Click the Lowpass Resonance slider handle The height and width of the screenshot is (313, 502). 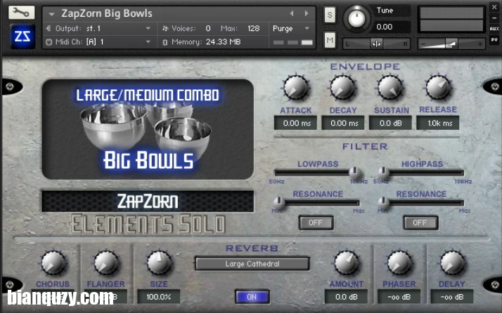[279, 202]
